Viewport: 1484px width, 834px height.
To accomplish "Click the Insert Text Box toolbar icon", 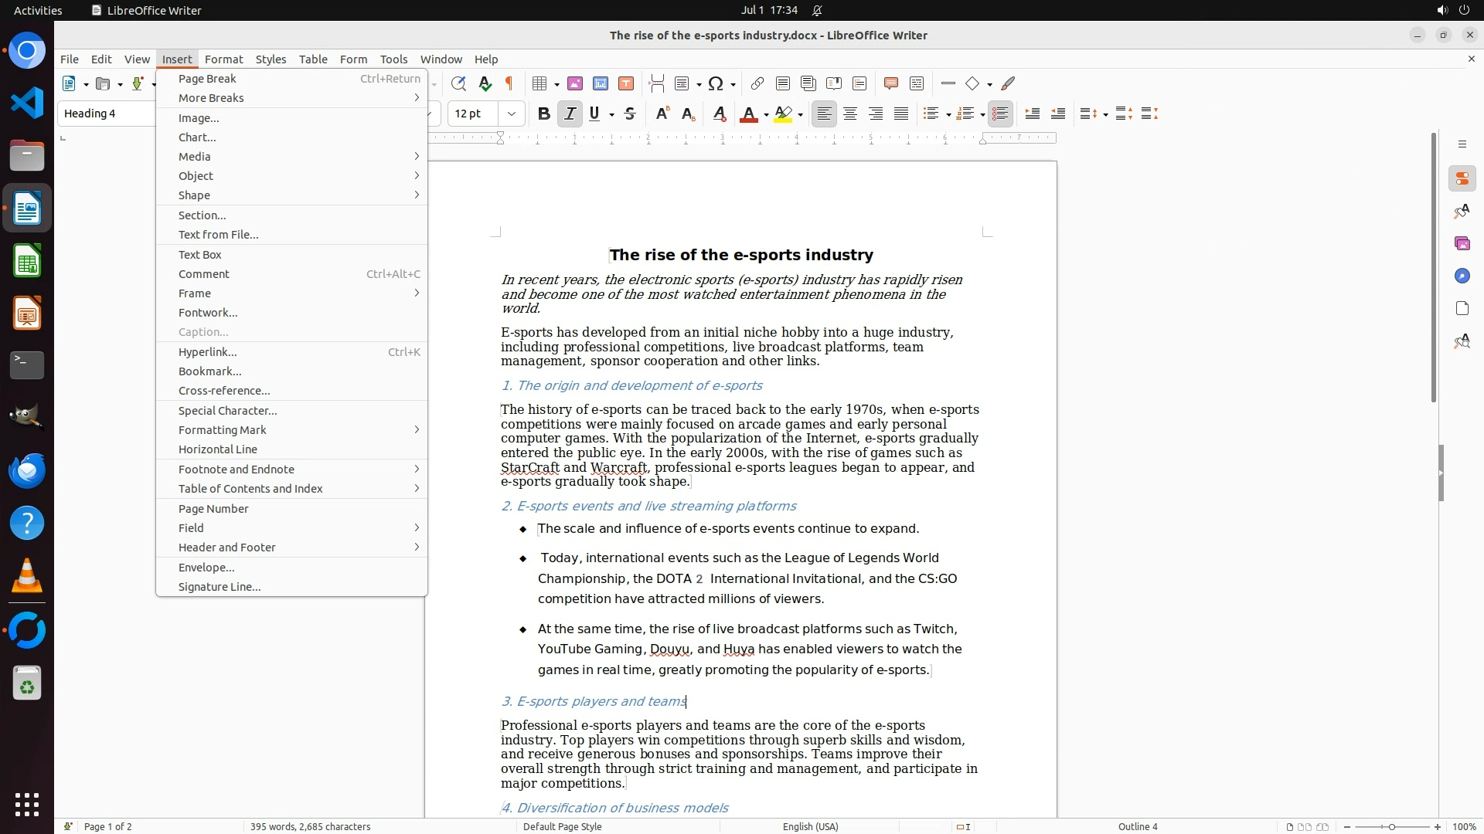I will point(626,83).
